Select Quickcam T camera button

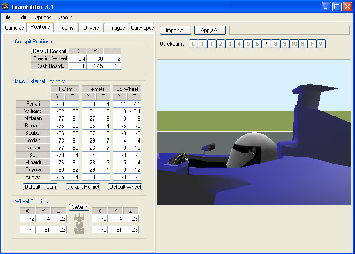pyautogui.click(x=203, y=44)
